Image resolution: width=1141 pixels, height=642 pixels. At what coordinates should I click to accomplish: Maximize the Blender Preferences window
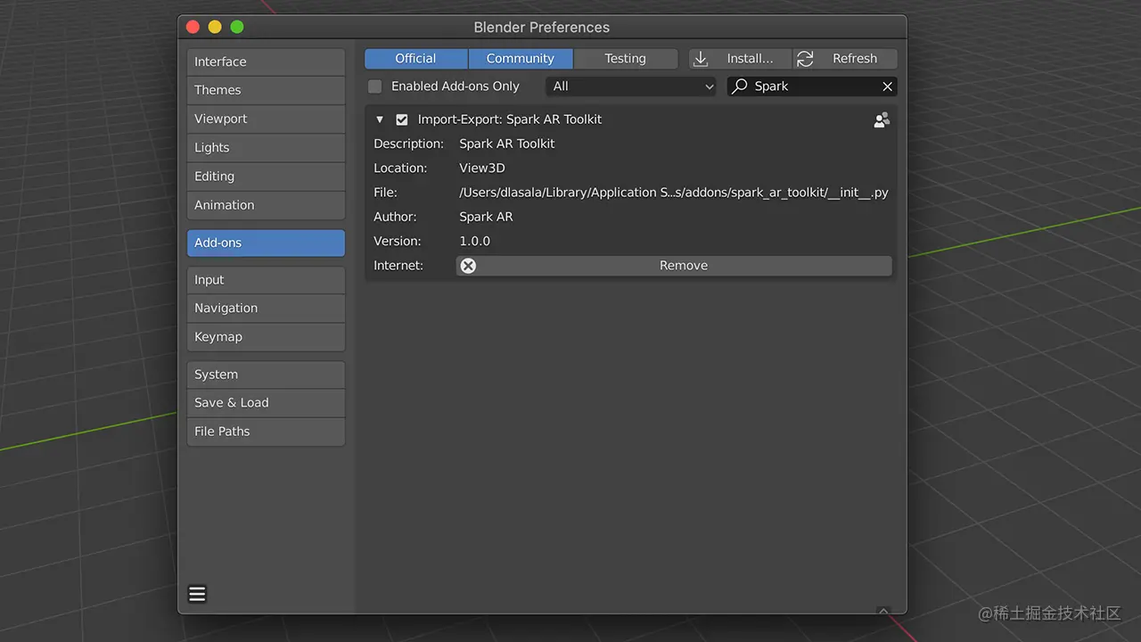click(x=237, y=27)
